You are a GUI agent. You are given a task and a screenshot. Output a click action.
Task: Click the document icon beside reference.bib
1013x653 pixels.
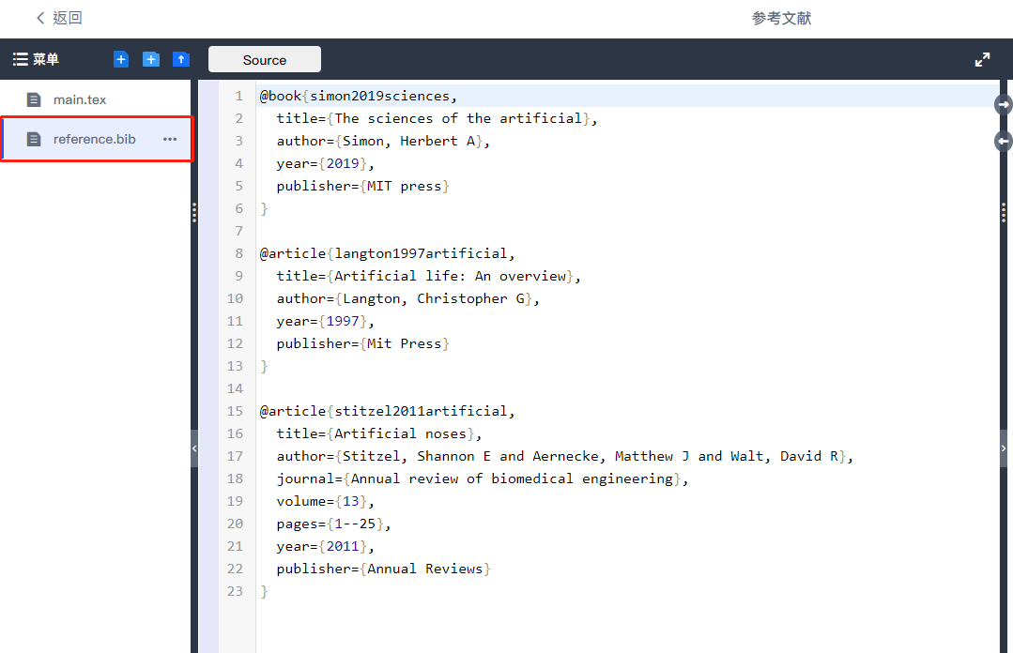tap(36, 138)
